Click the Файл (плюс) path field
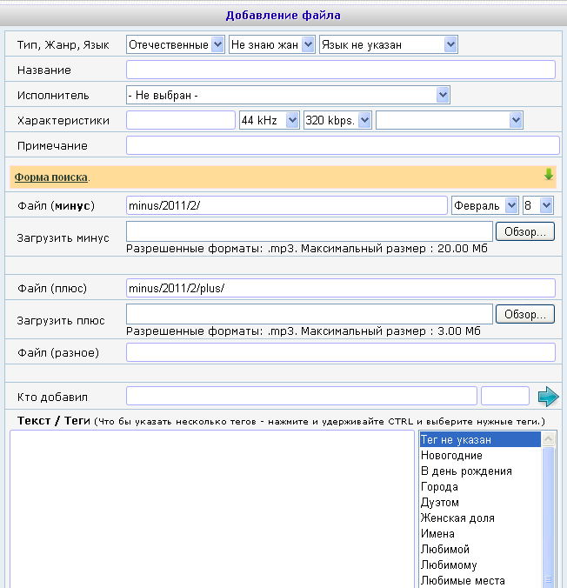The width and height of the screenshot is (567, 588). (341, 288)
